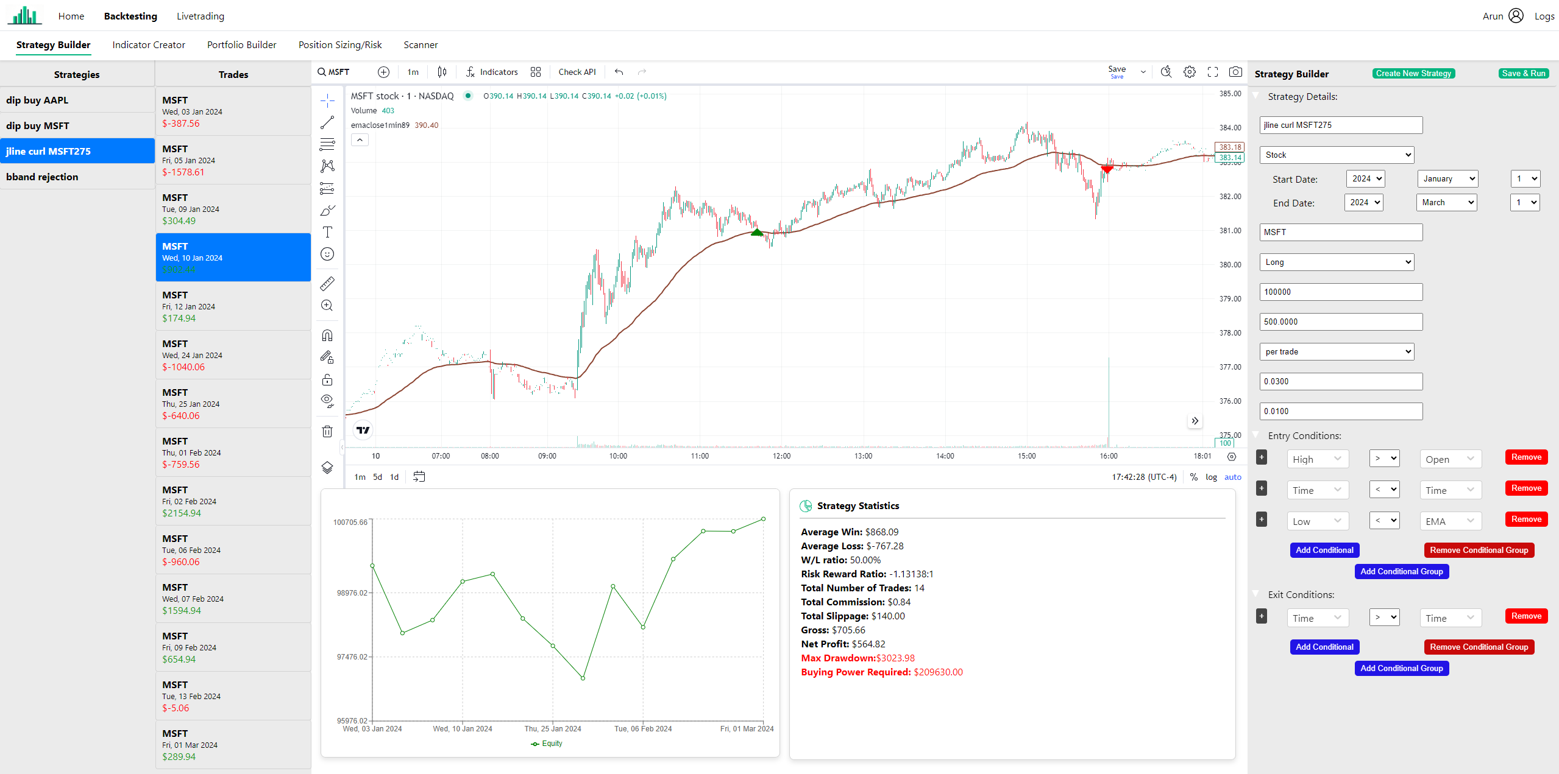
Task: Open the High entry condition dropdown
Action: coord(1318,459)
